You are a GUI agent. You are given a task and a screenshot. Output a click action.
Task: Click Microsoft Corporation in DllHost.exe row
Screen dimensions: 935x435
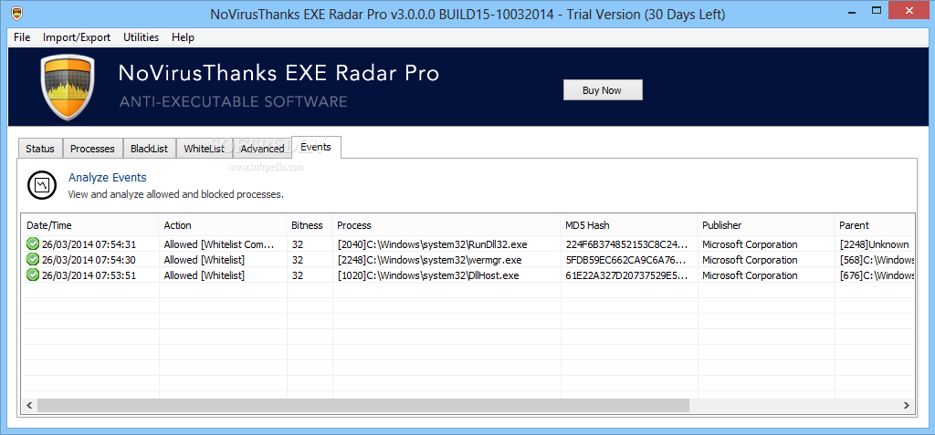[x=750, y=275]
